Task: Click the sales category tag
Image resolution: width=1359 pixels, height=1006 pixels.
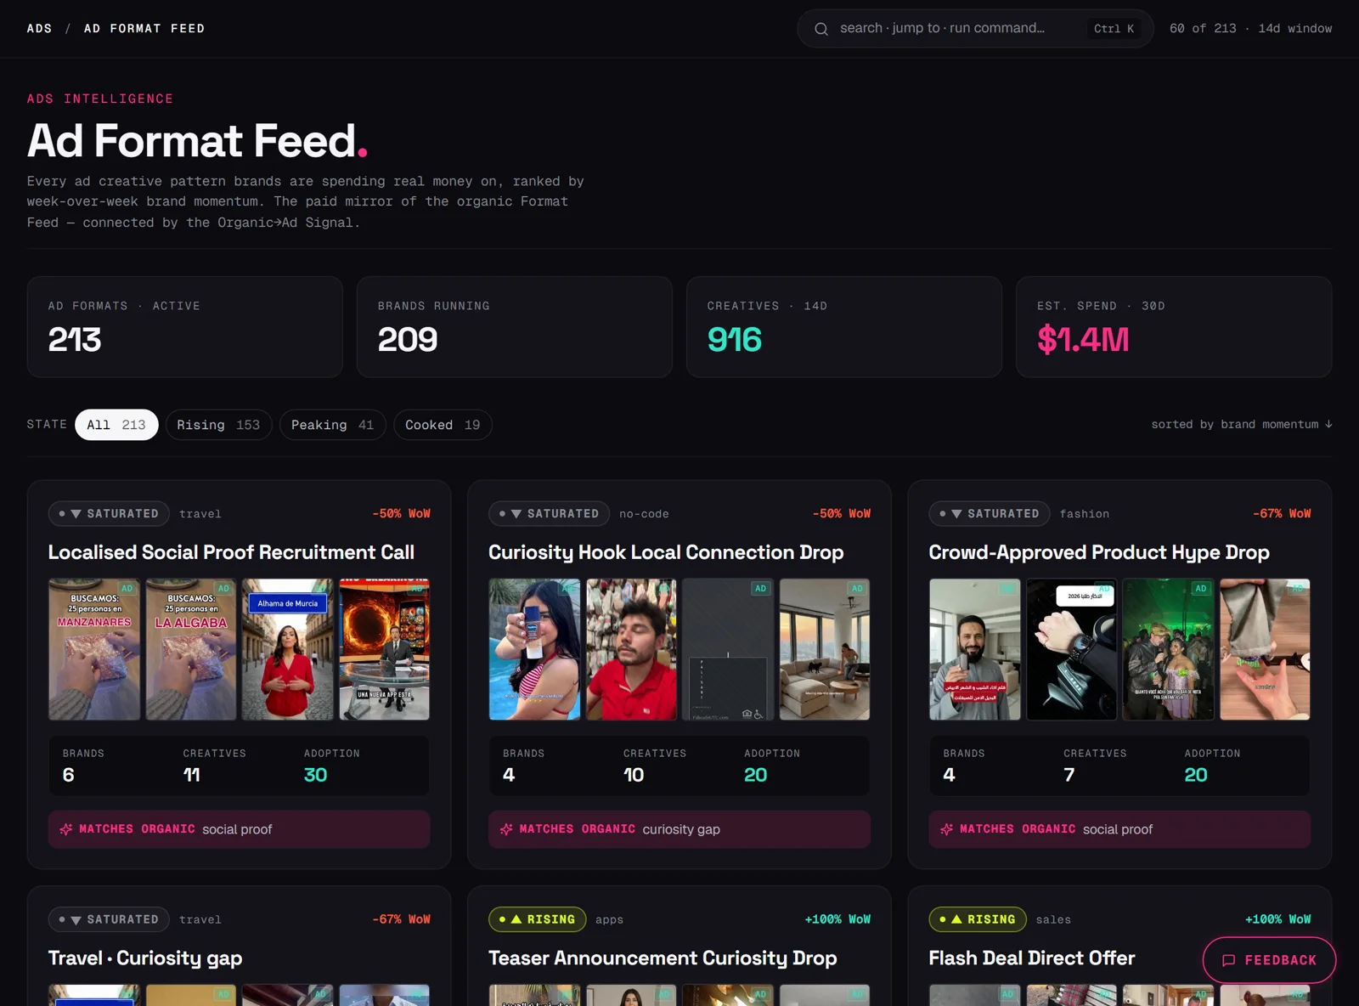Action: [x=1053, y=919]
